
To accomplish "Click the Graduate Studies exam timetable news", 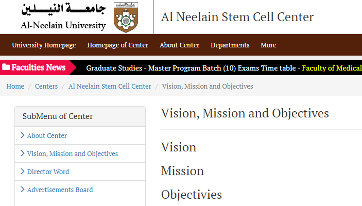I will (x=191, y=68).
